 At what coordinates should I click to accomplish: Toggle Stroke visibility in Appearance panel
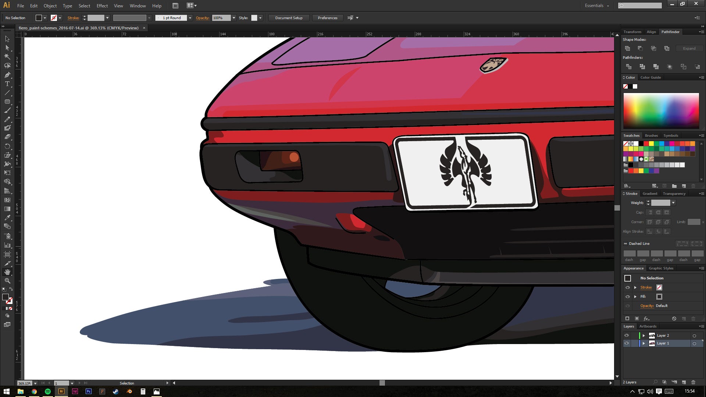point(628,287)
